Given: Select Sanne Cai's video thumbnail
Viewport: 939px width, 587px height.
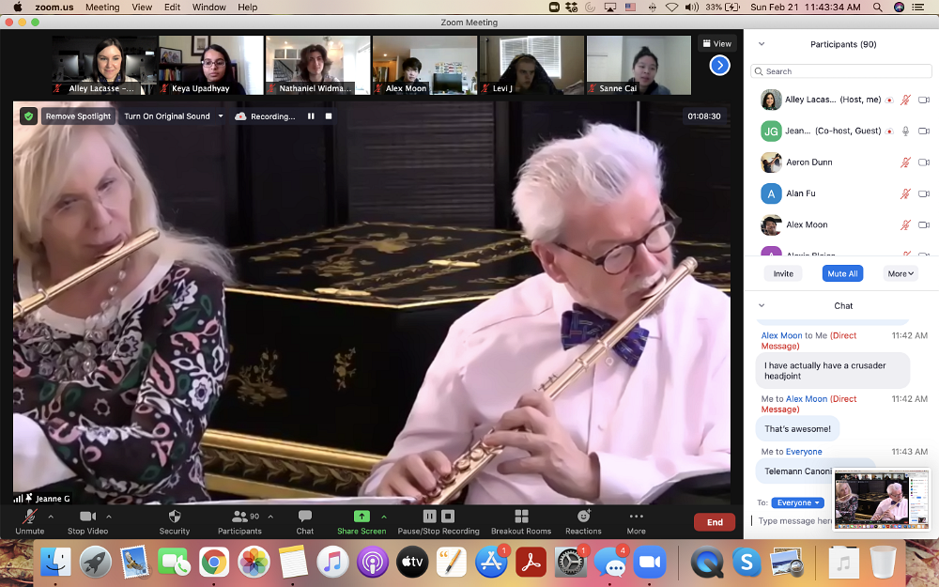Looking at the screenshot, I should (x=639, y=66).
